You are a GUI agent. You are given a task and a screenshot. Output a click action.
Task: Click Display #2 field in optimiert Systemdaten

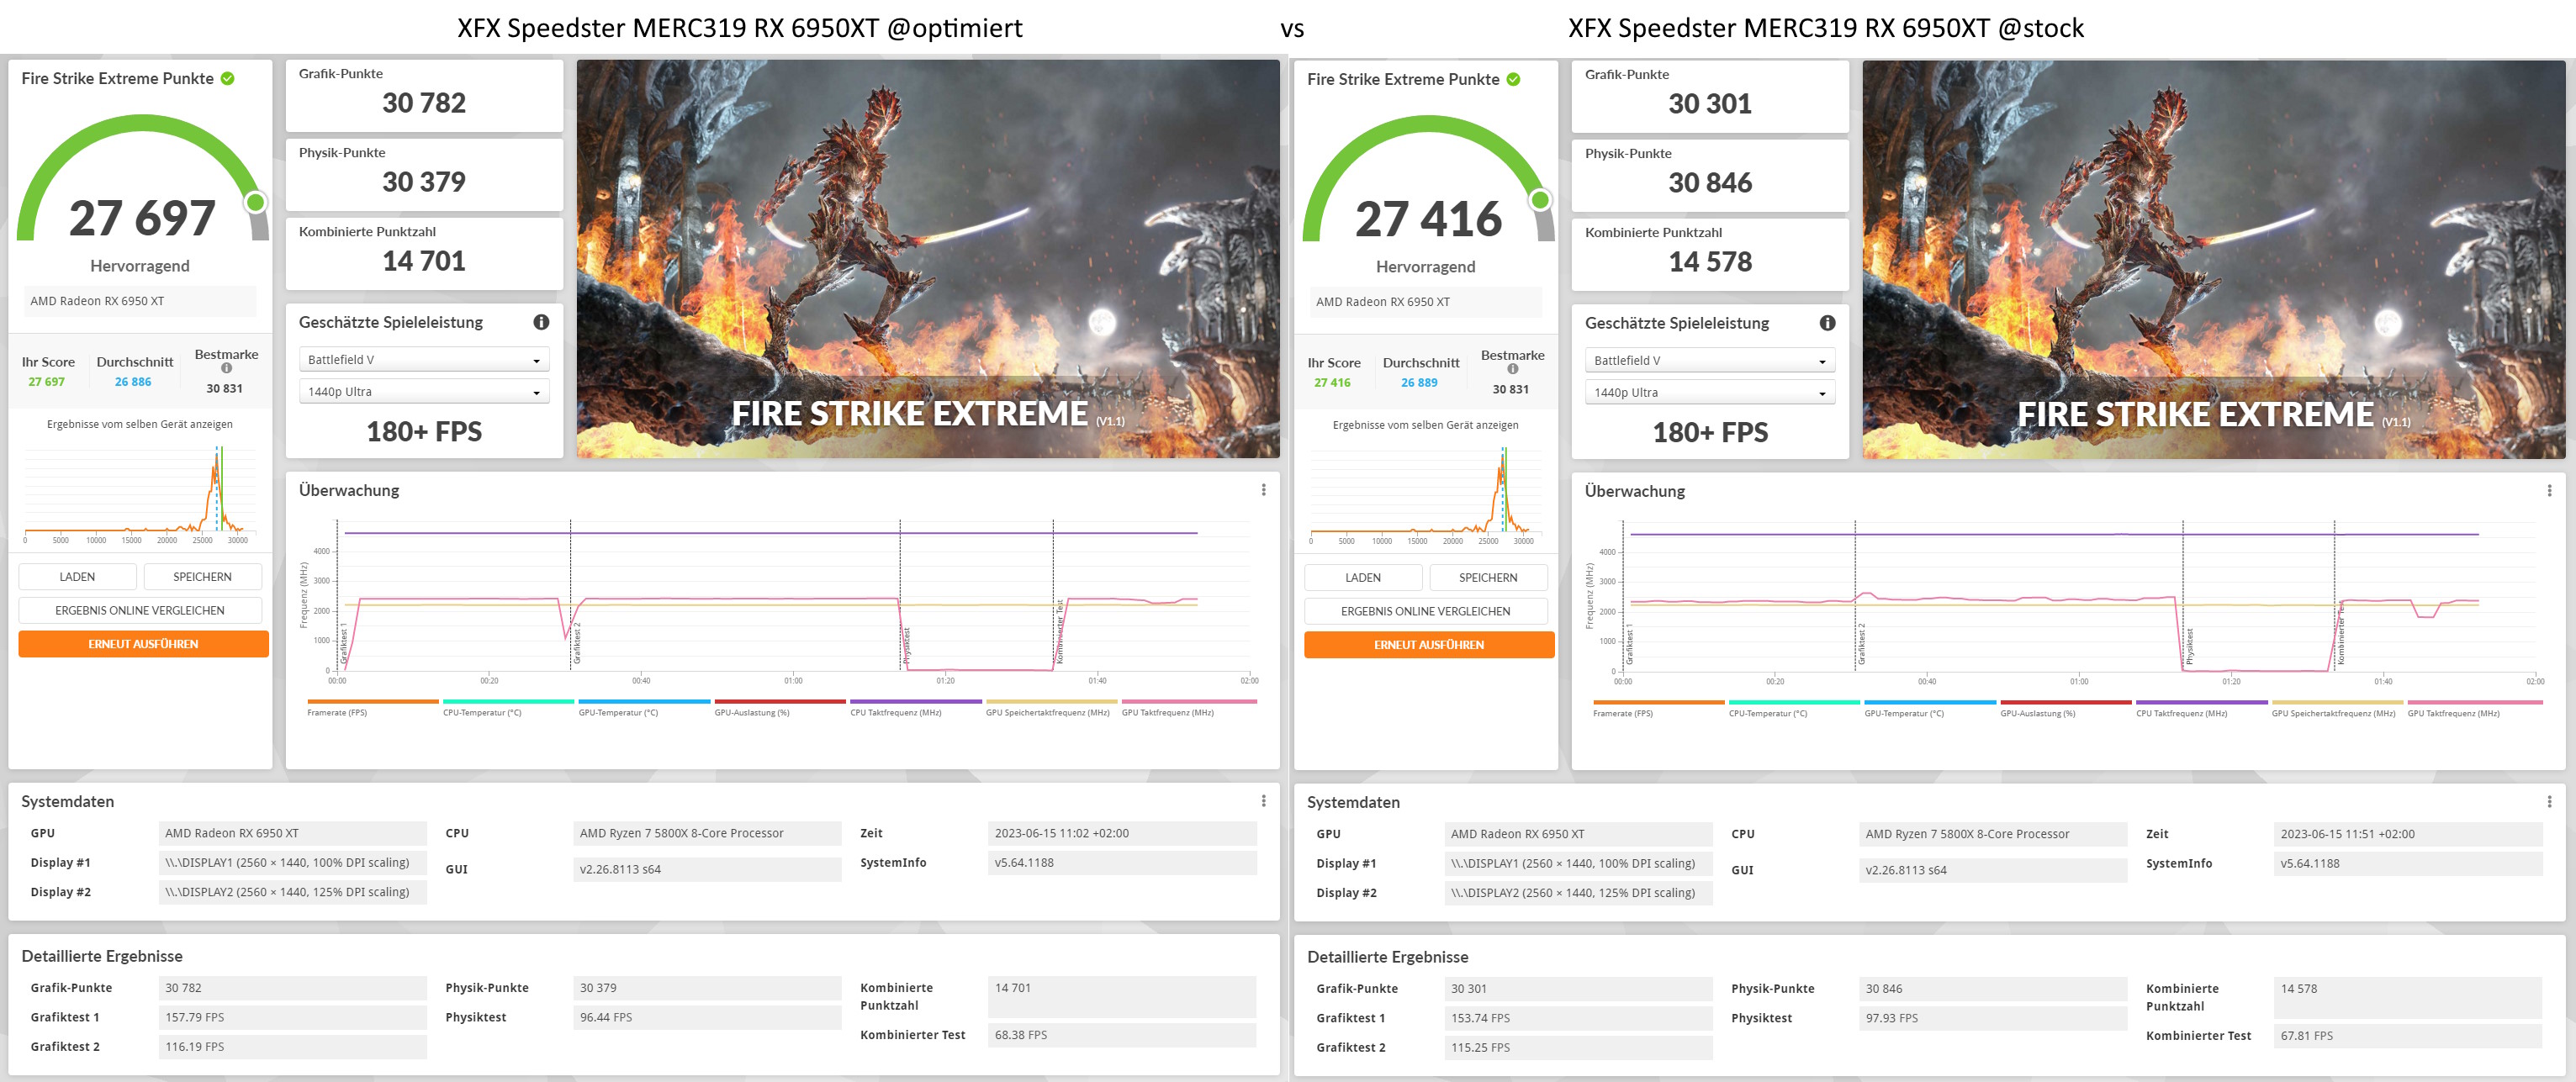292,892
